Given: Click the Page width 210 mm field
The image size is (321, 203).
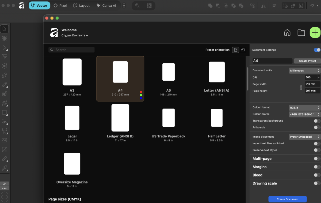Looking at the screenshot, I should point(312,84).
